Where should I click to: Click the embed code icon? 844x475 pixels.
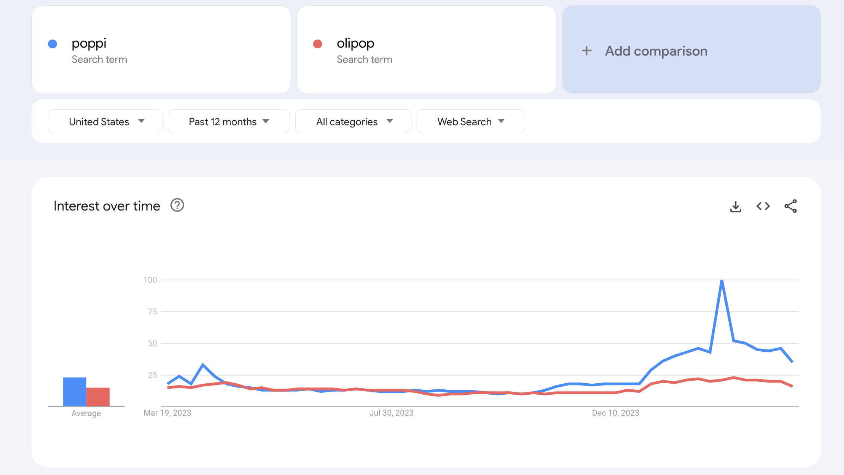click(763, 206)
